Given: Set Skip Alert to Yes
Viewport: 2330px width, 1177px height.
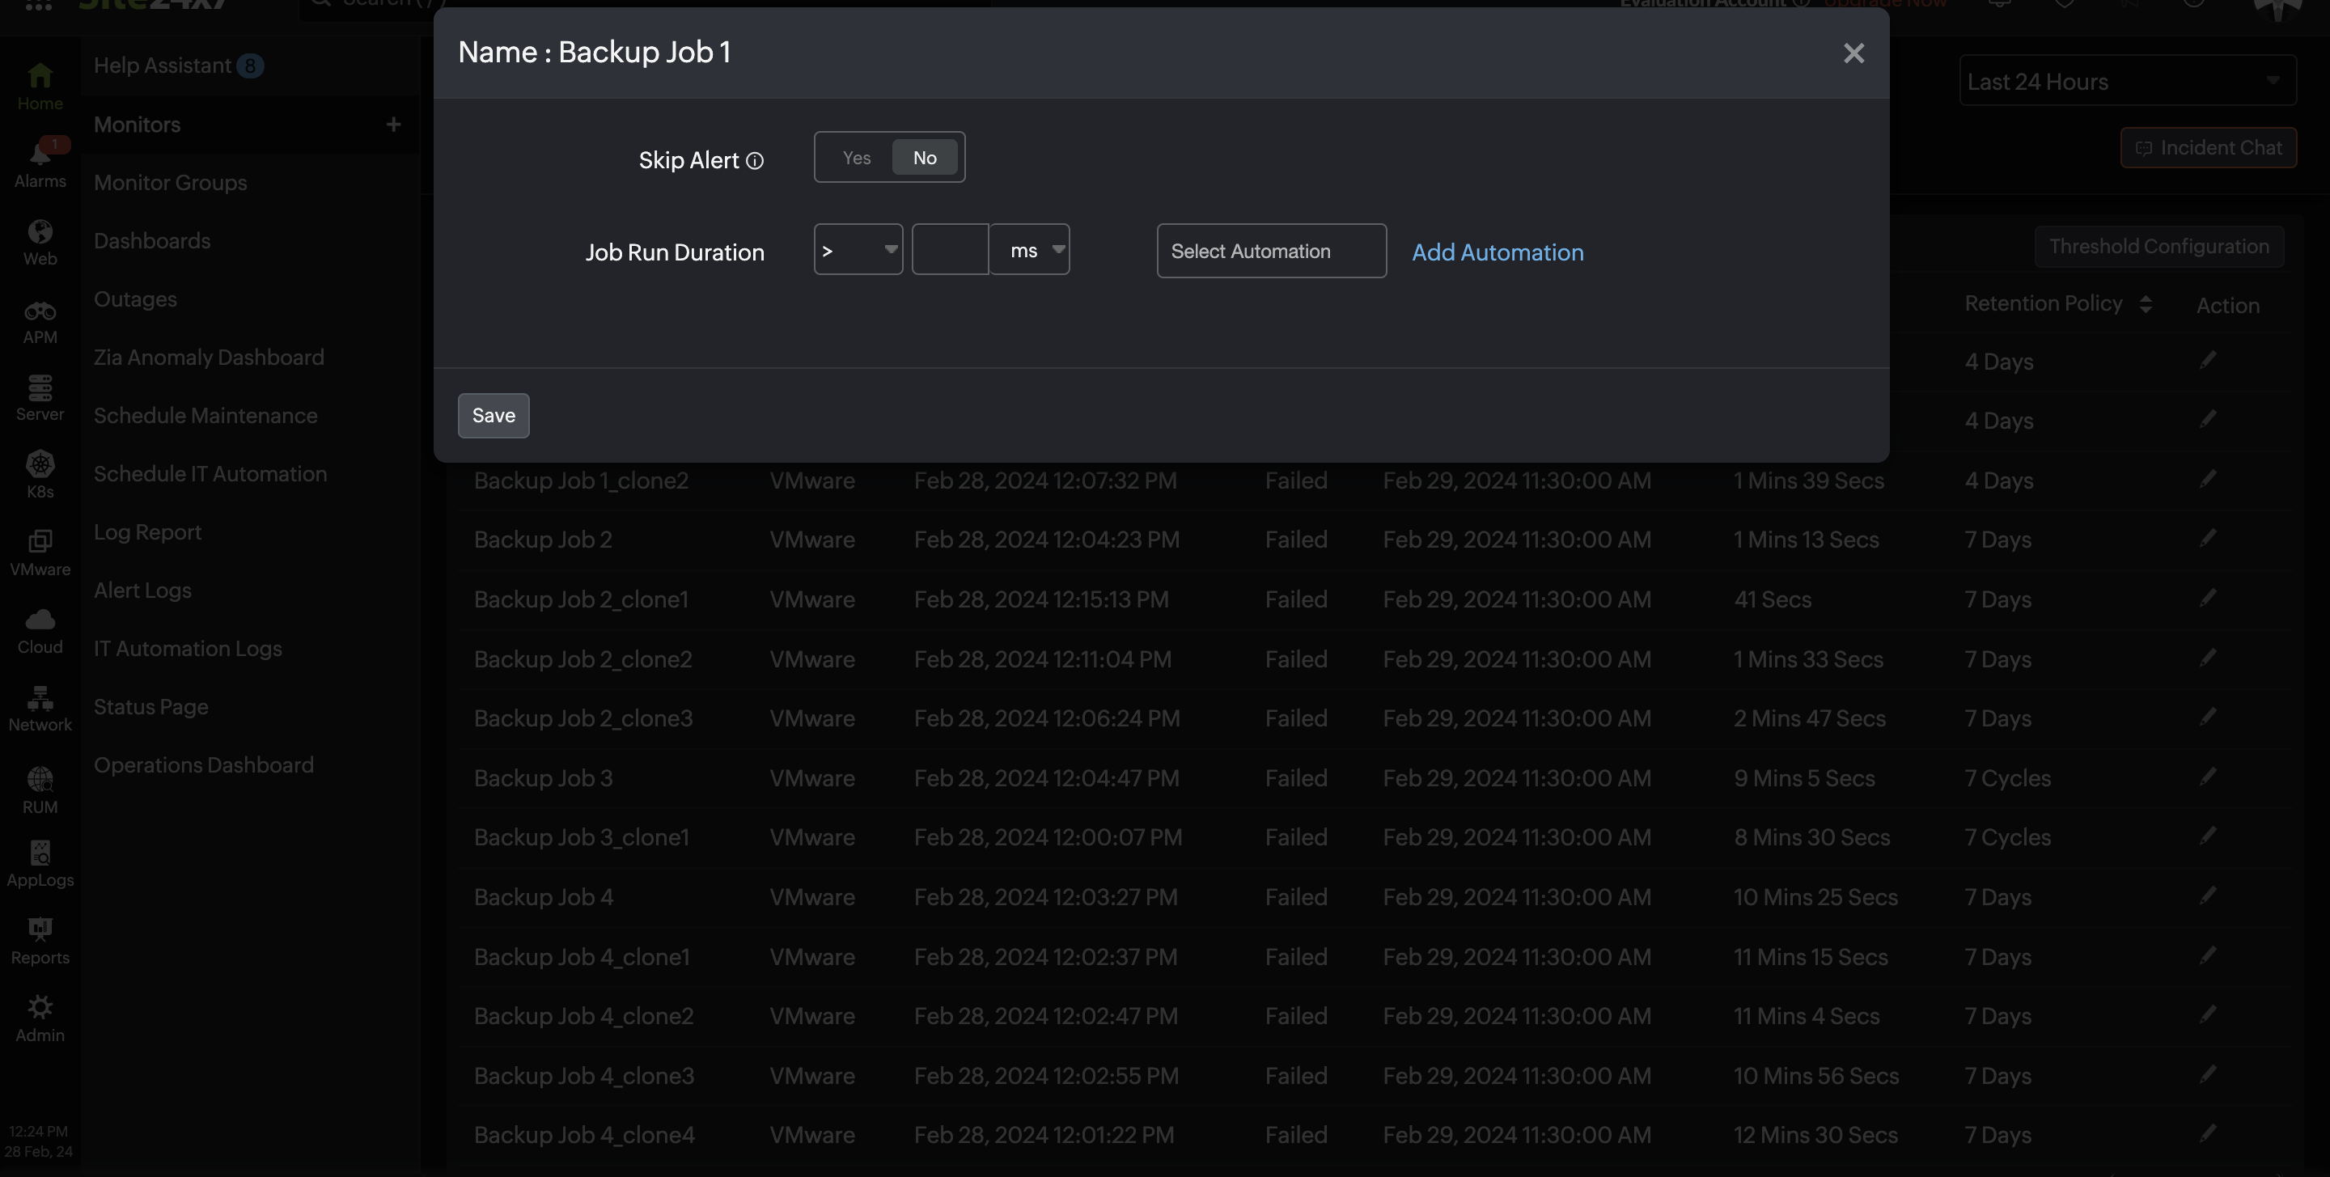Looking at the screenshot, I should point(855,156).
